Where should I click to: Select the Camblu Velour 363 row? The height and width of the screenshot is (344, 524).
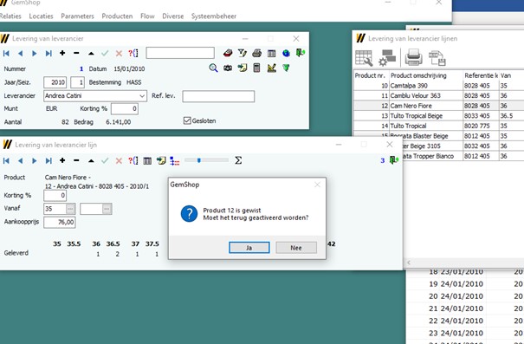tap(438, 95)
